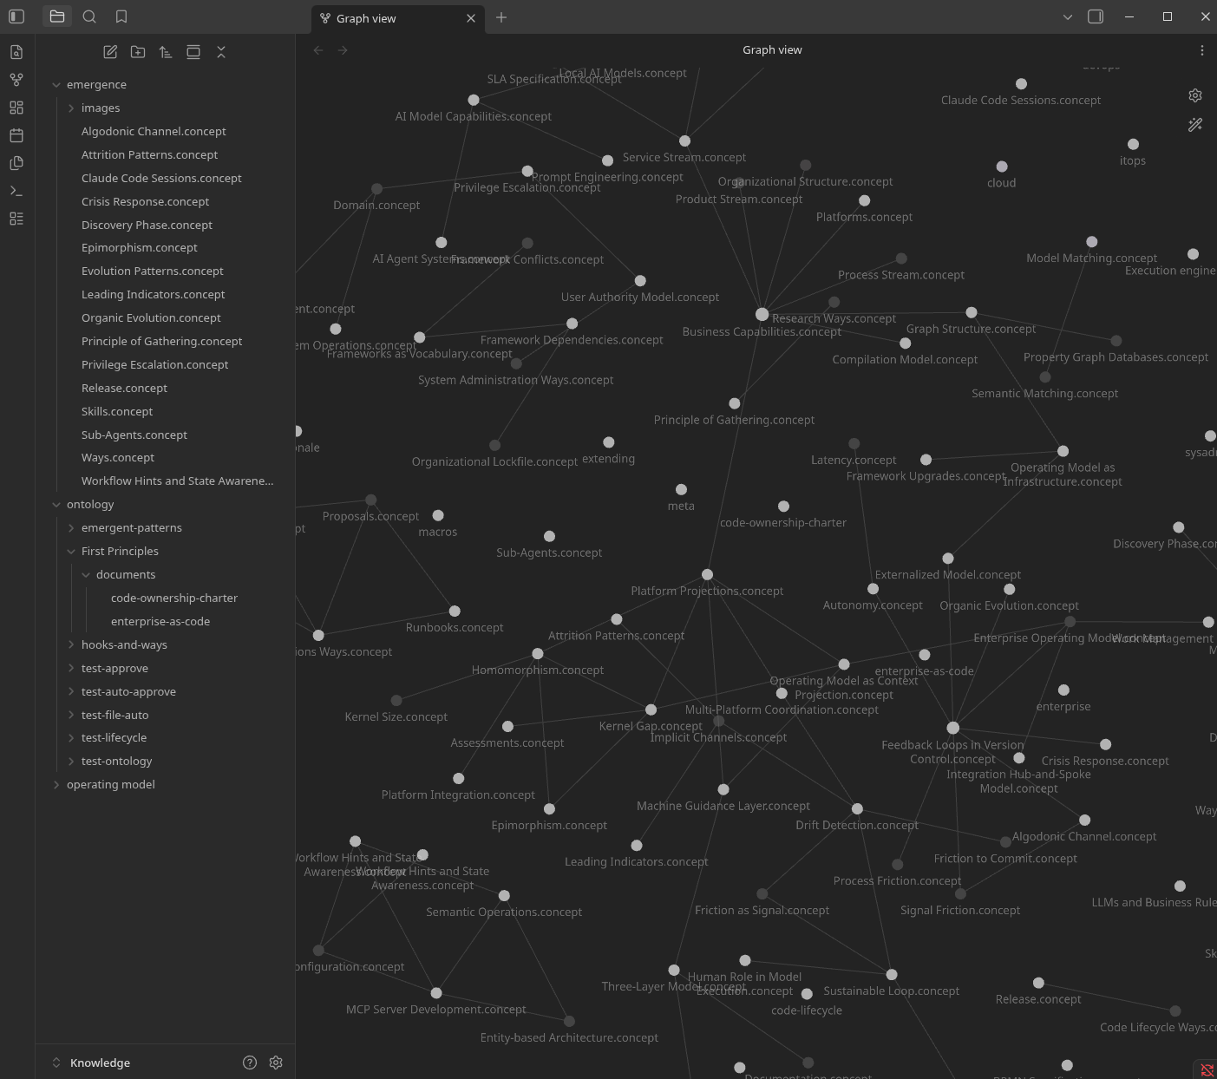Open the graph view icon in left ribbon
Screen dimensions: 1217x1079
16,79
